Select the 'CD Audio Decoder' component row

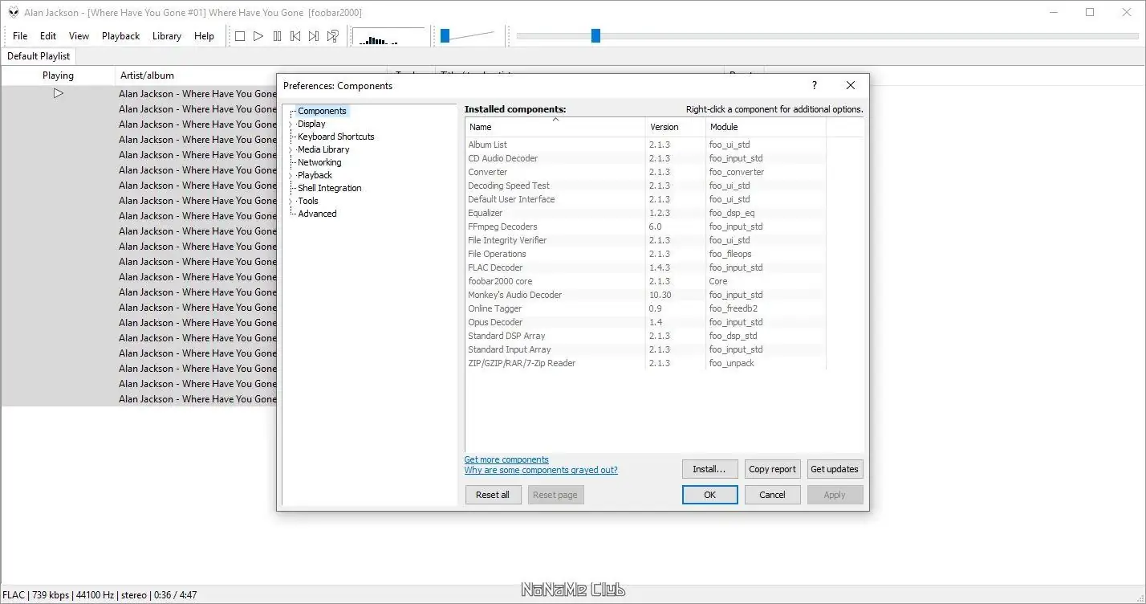[645, 158]
